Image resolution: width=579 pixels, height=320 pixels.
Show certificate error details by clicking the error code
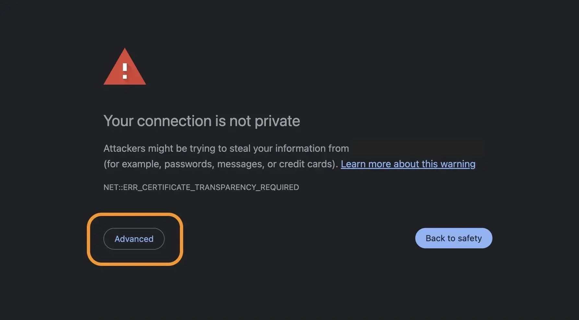point(201,187)
